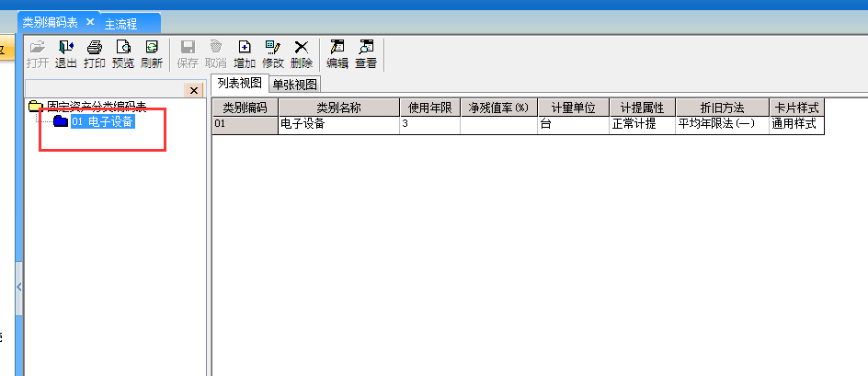The width and height of the screenshot is (868, 376).
Task: Switch to the 单张视图 tab
Action: coord(295,85)
